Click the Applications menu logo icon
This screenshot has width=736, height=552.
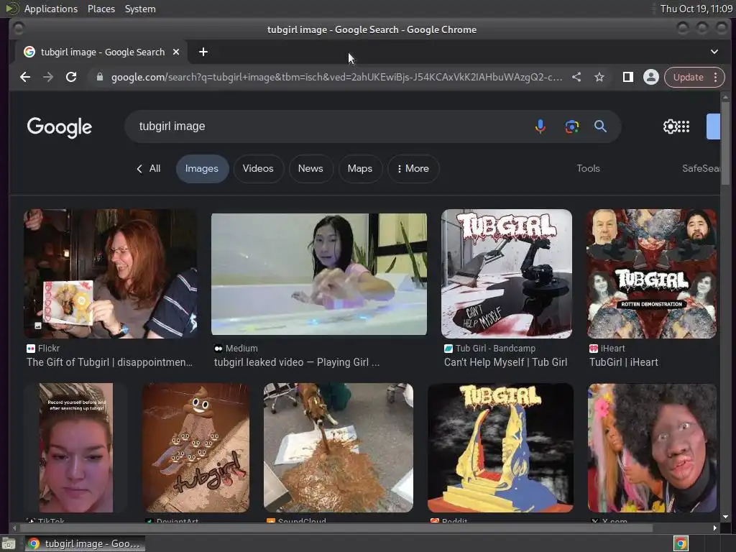click(x=11, y=9)
